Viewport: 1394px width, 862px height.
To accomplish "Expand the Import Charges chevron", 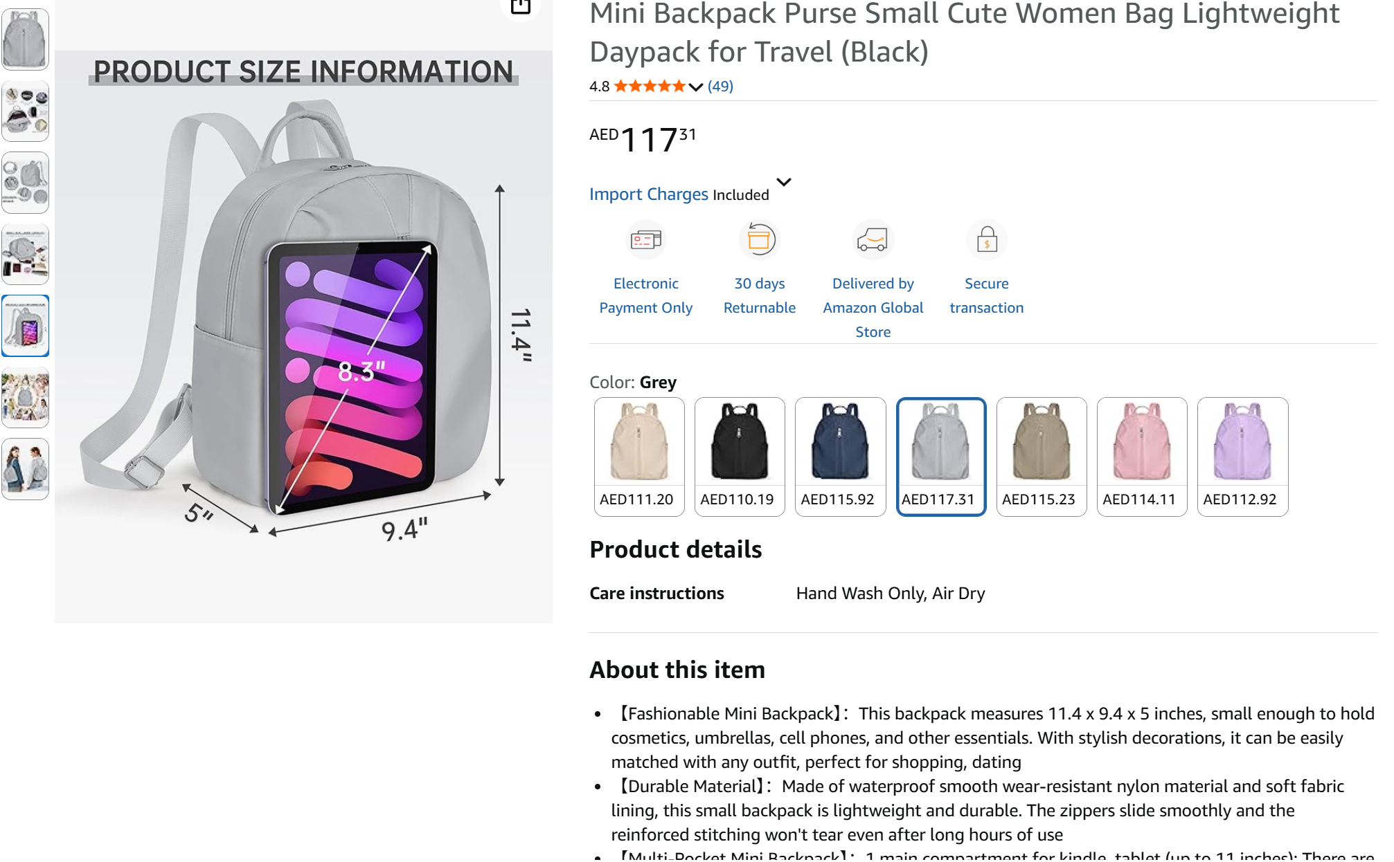I will [x=783, y=183].
